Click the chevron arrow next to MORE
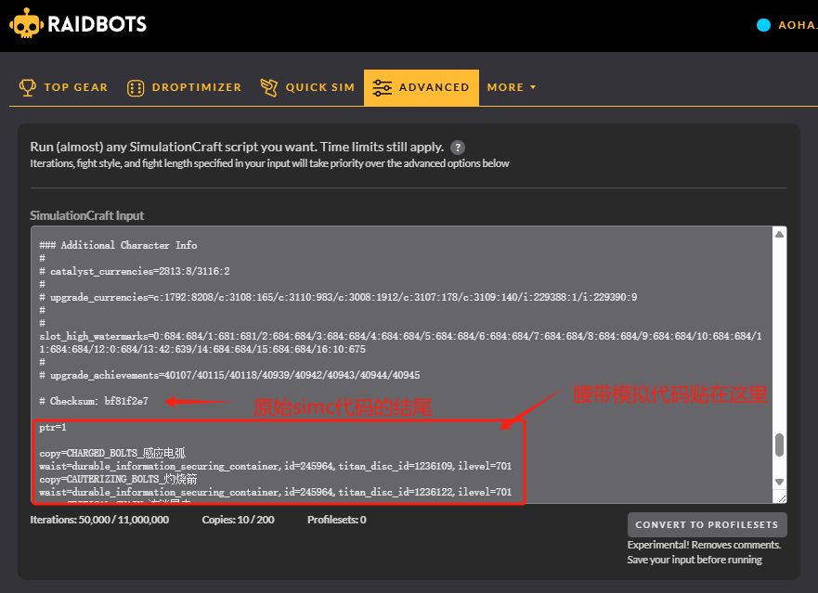 pos(531,87)
